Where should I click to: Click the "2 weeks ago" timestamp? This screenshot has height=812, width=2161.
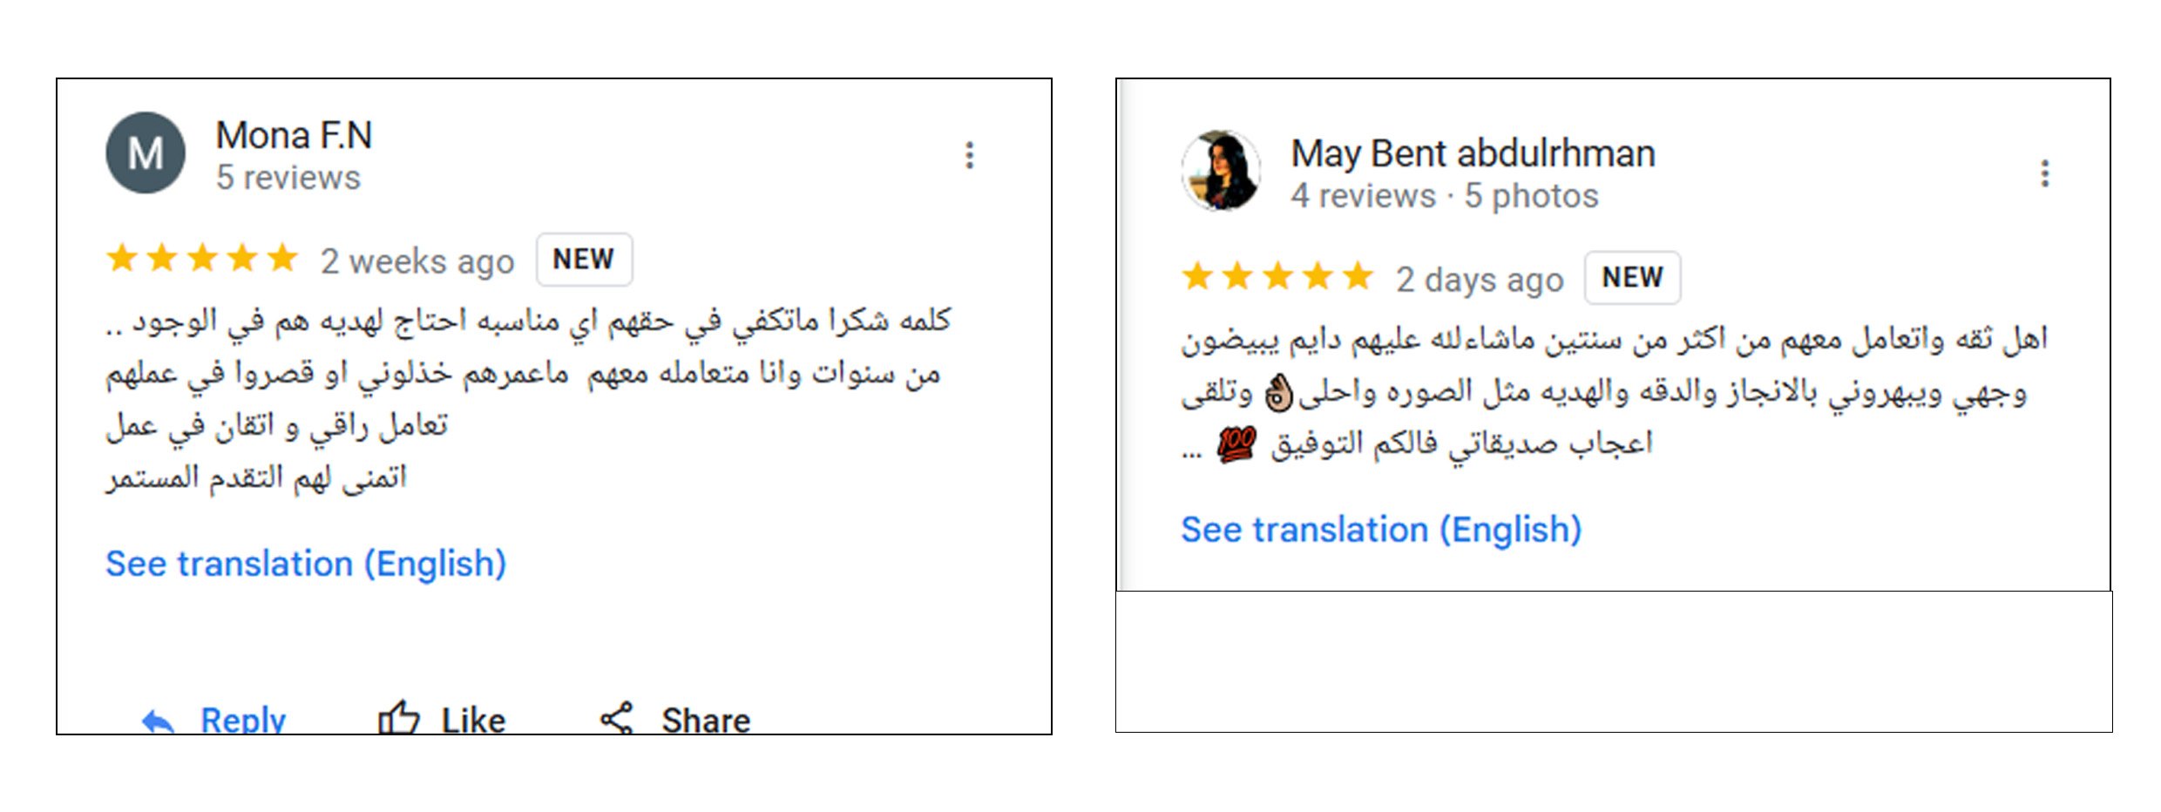point(417,261)
